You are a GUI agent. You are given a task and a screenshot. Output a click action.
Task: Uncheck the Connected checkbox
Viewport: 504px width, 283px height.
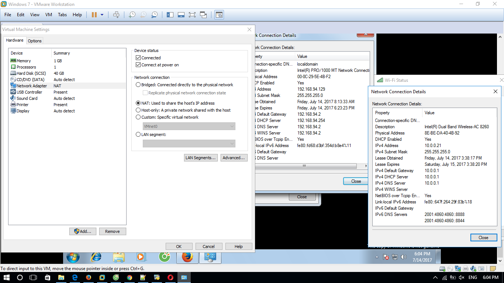pyautogui.click(x=138, y=58)
